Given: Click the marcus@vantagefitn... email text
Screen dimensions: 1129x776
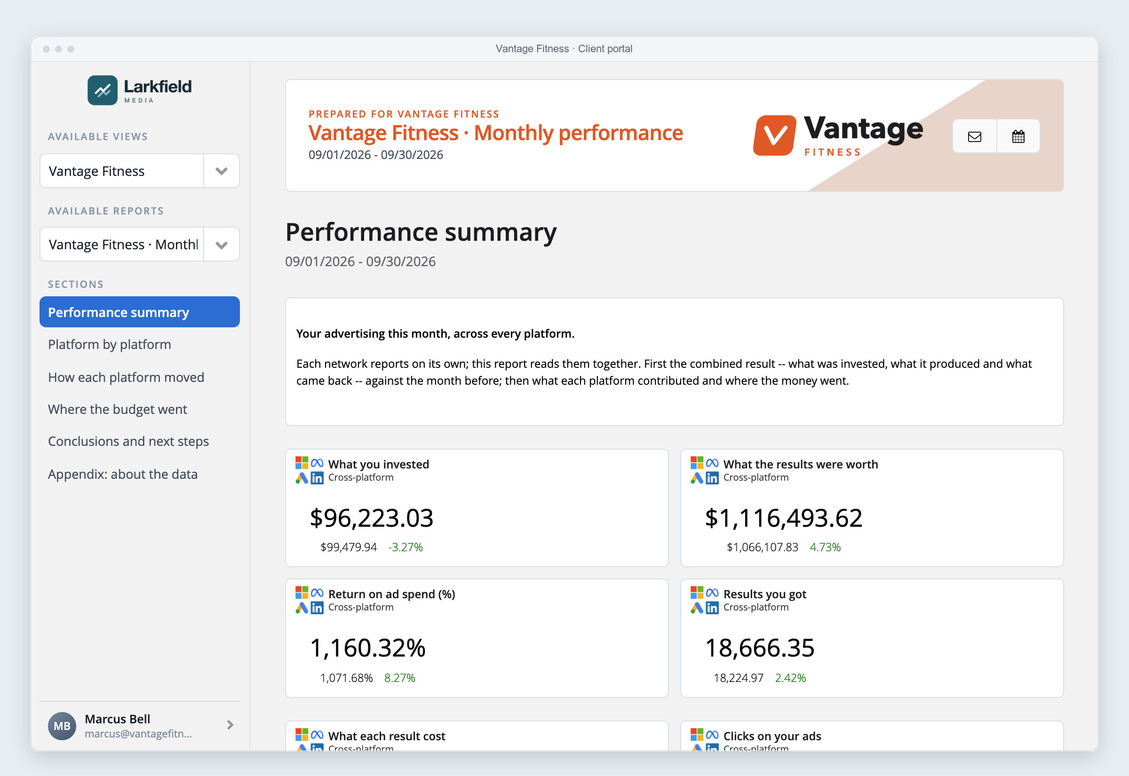Looking at the screenshot, I should click(x=138, y=734).
